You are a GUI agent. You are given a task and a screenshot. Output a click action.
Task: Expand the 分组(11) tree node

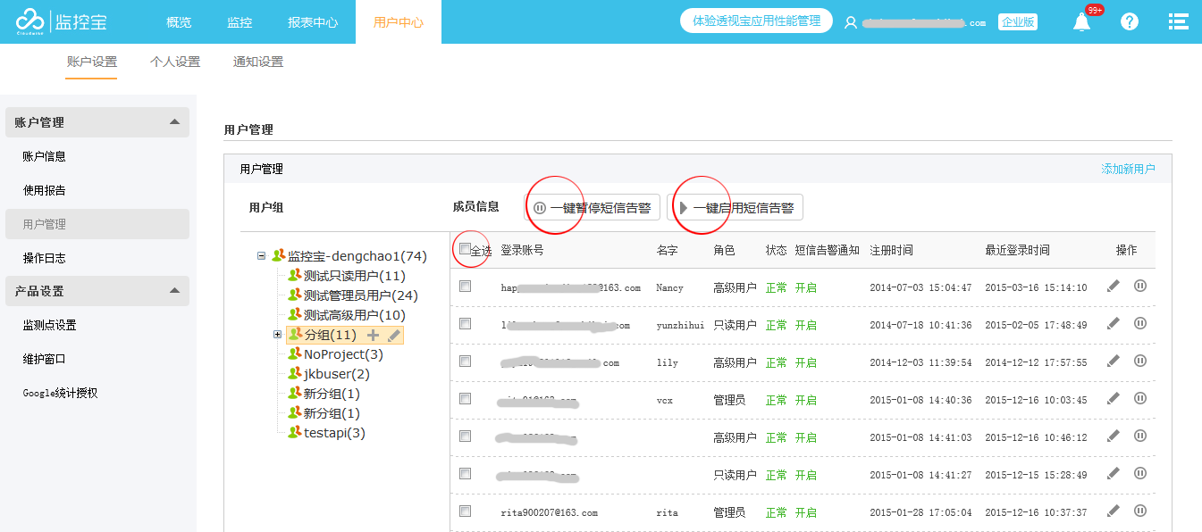point(277,335)
